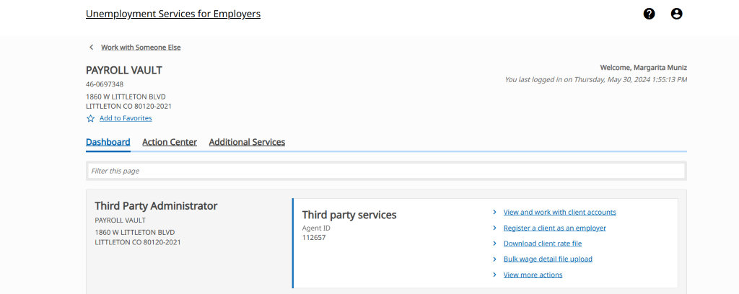Switch to the Action Center tab
This screenshot has height=294, width=739.
170,141
